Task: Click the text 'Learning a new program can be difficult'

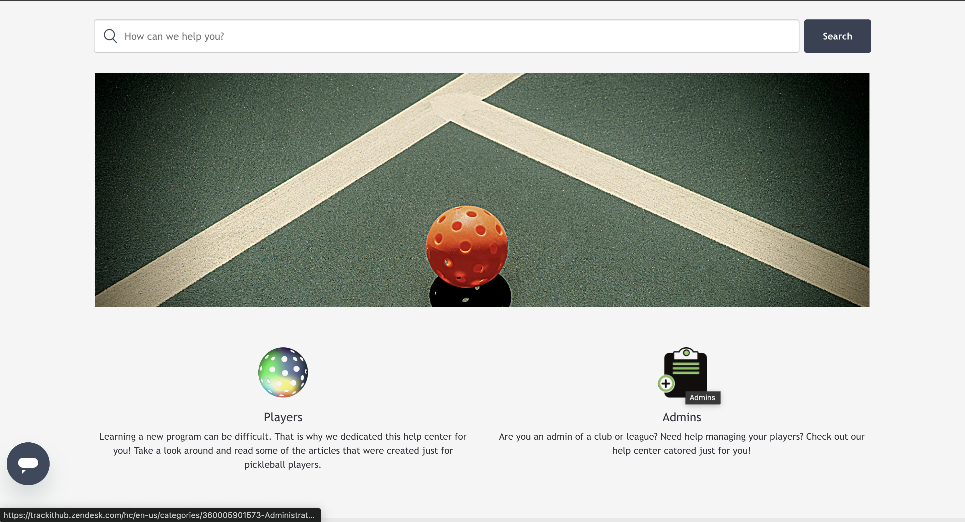Action: 185,436
